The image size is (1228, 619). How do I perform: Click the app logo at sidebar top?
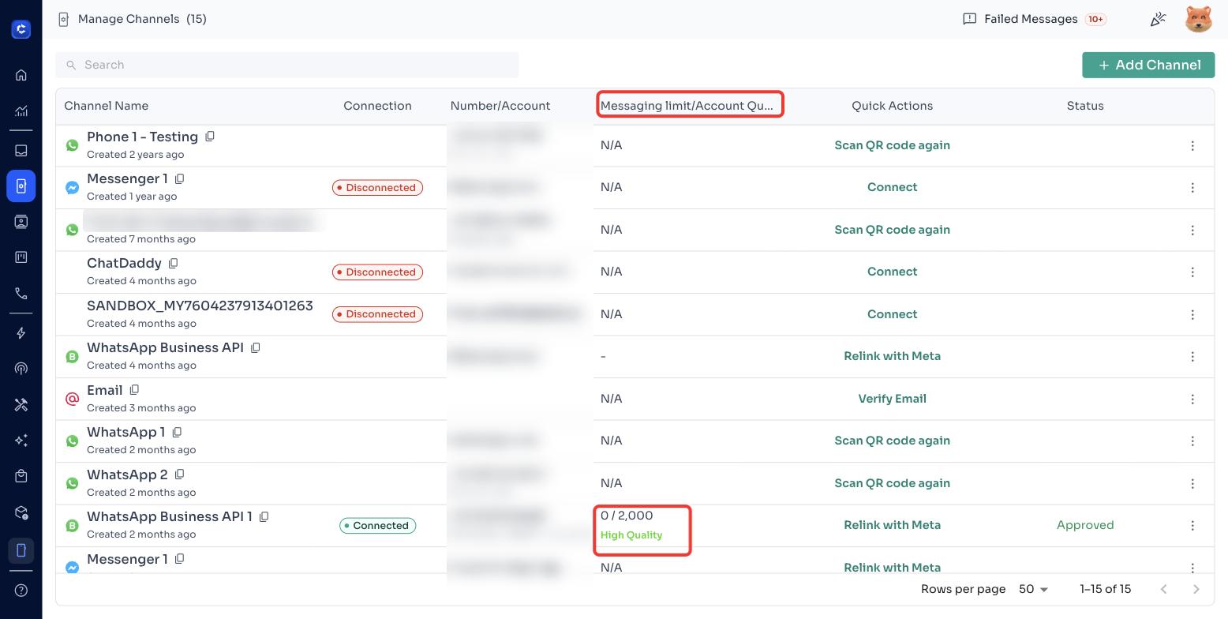tap(21, 29)
